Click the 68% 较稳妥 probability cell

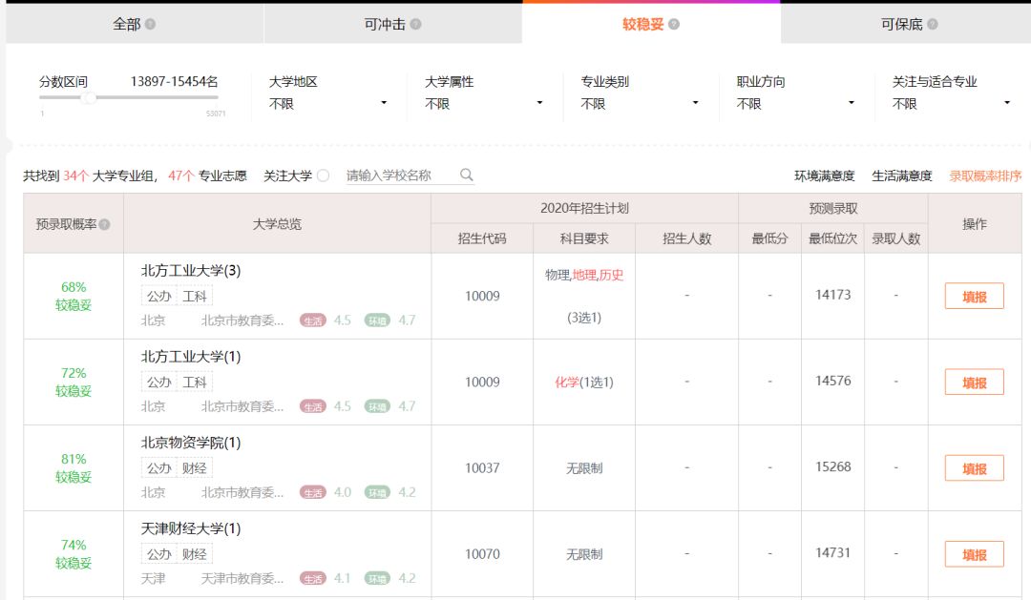74,297
